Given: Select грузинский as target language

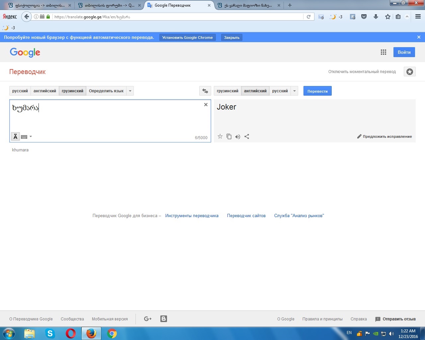Looking at the screenshot, I should [x=227, y=91].
